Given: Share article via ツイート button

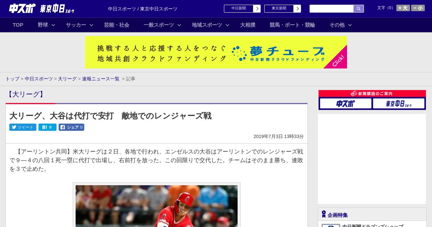Looking at the screenshot, I should (23, 127).
